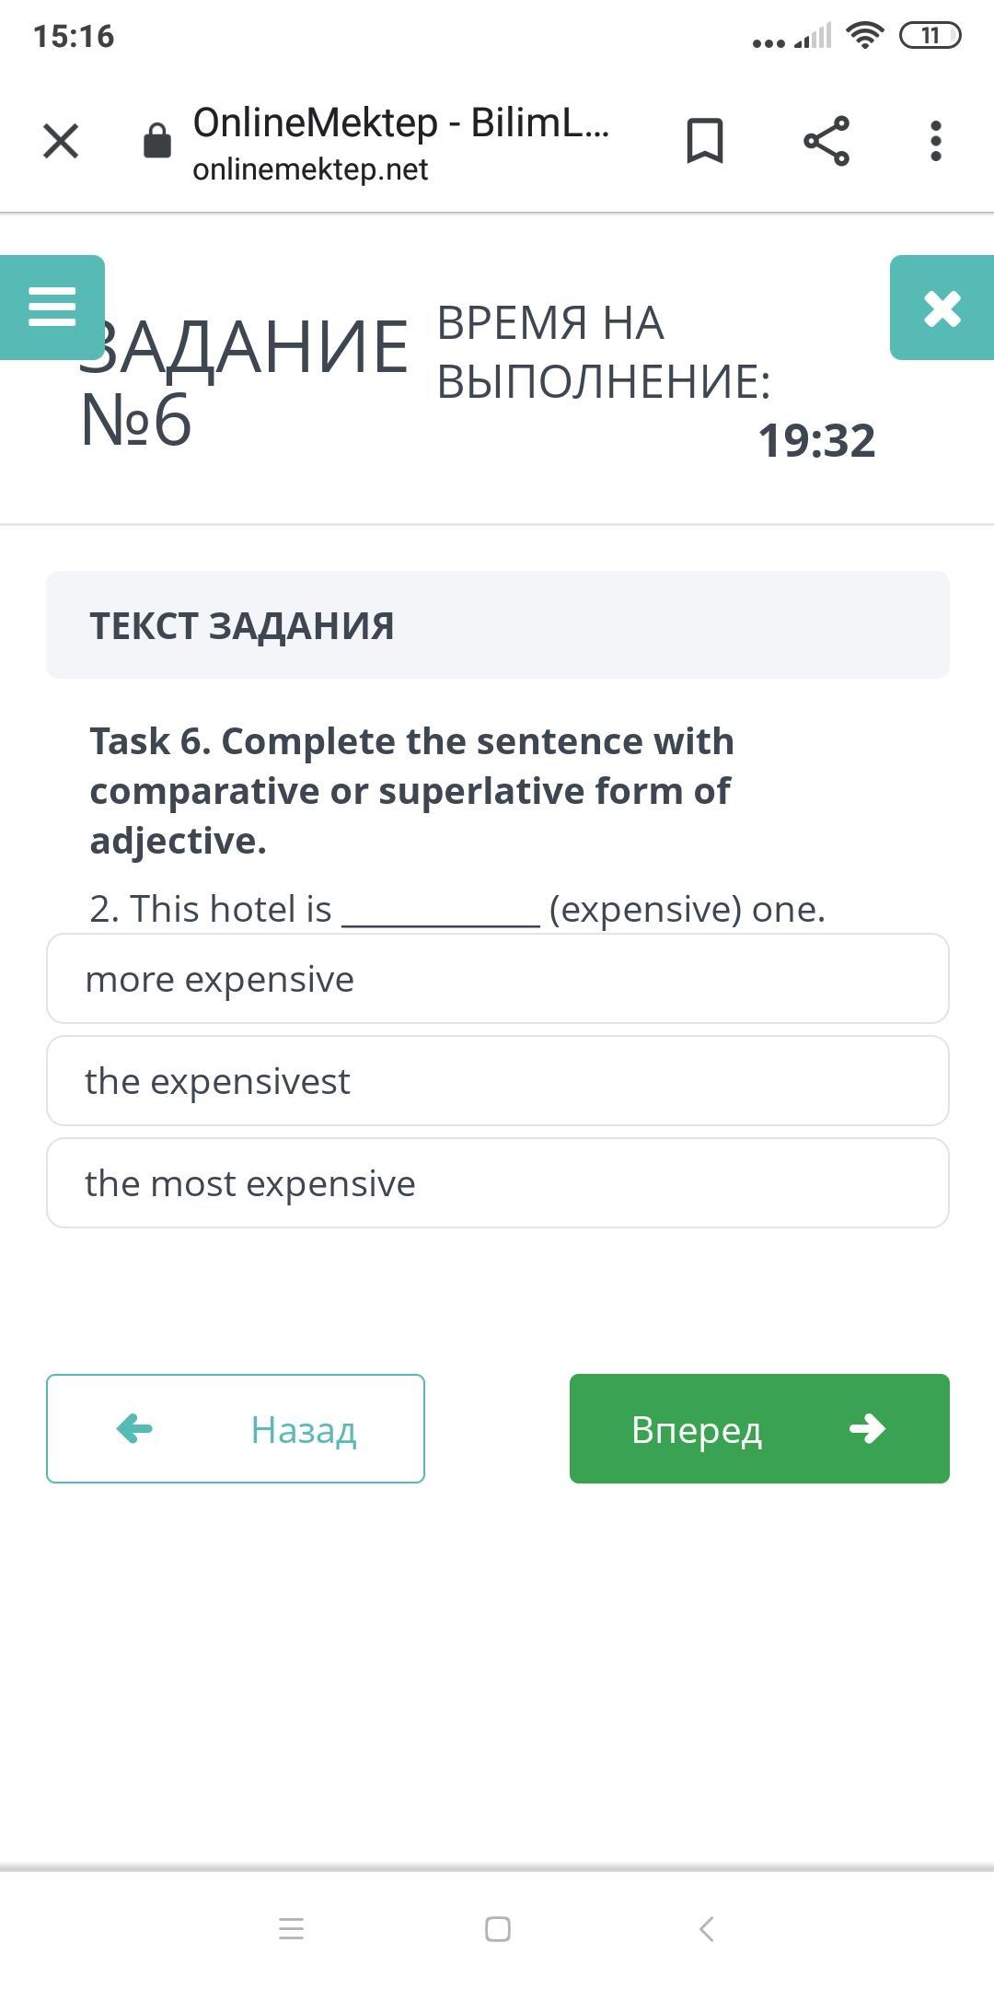Viewport: 994px width, 1989px height.
Task: Tap the 19:32 countdown timer
Action: [816, 441]
